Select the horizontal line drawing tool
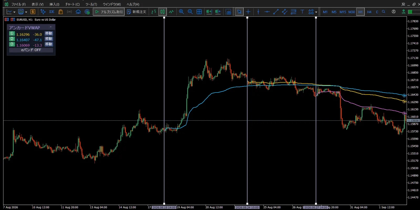 (267, 12)
